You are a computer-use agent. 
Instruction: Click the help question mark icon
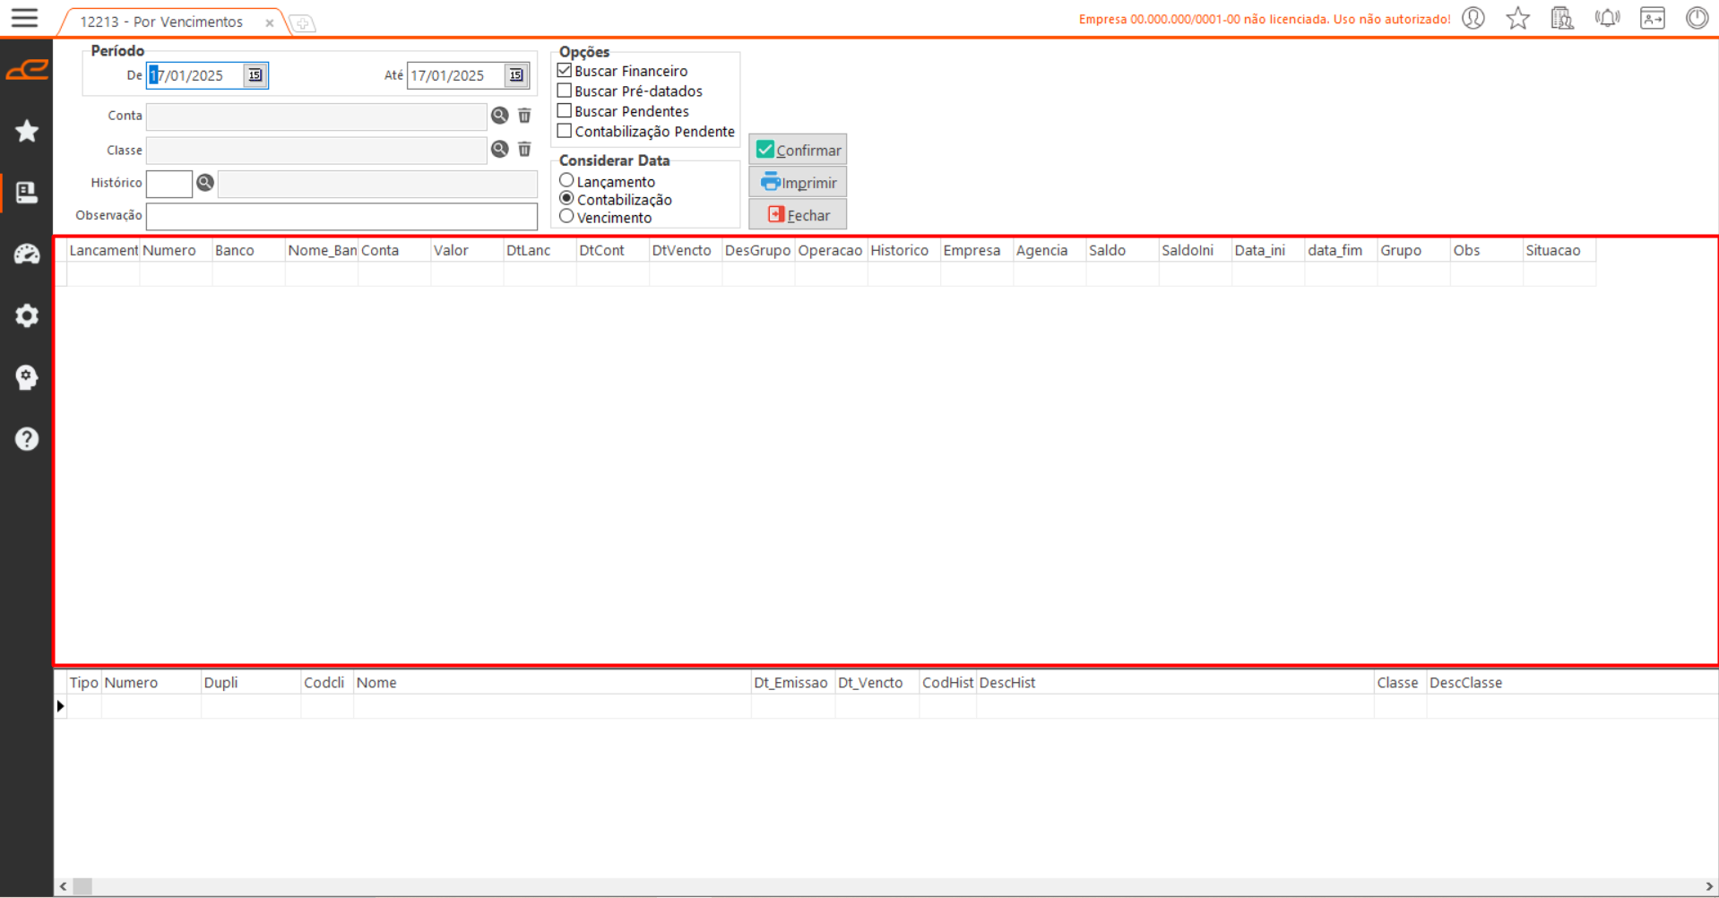27,439
